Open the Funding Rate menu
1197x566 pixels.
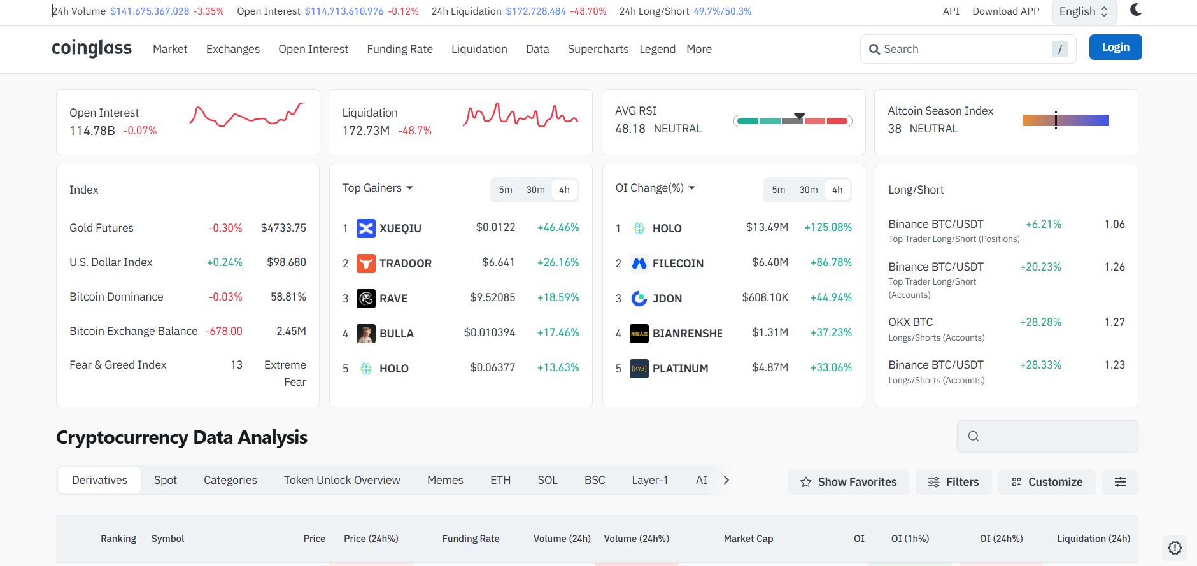coord(400,49)
